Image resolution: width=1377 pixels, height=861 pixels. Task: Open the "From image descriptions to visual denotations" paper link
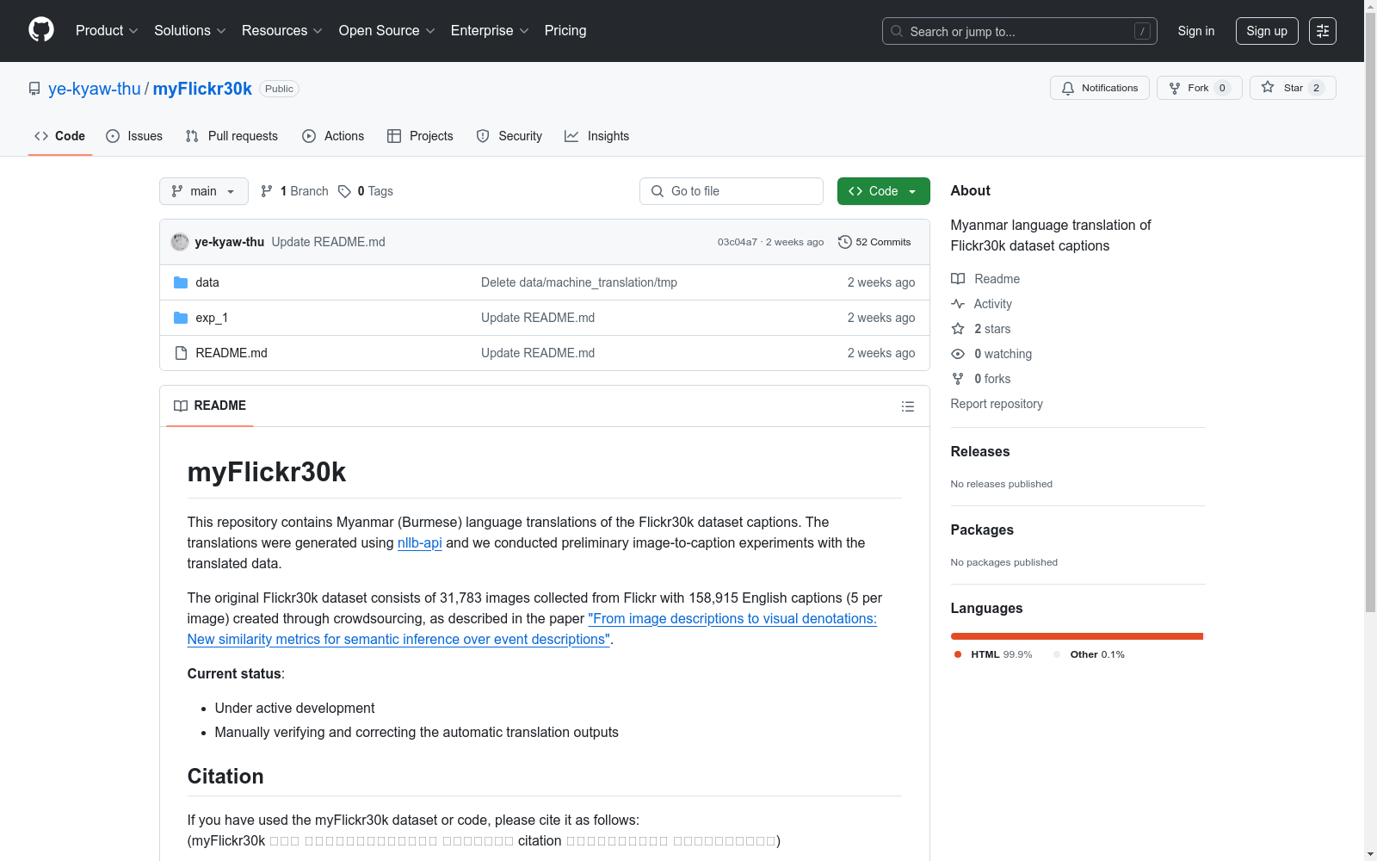point(532,629)
